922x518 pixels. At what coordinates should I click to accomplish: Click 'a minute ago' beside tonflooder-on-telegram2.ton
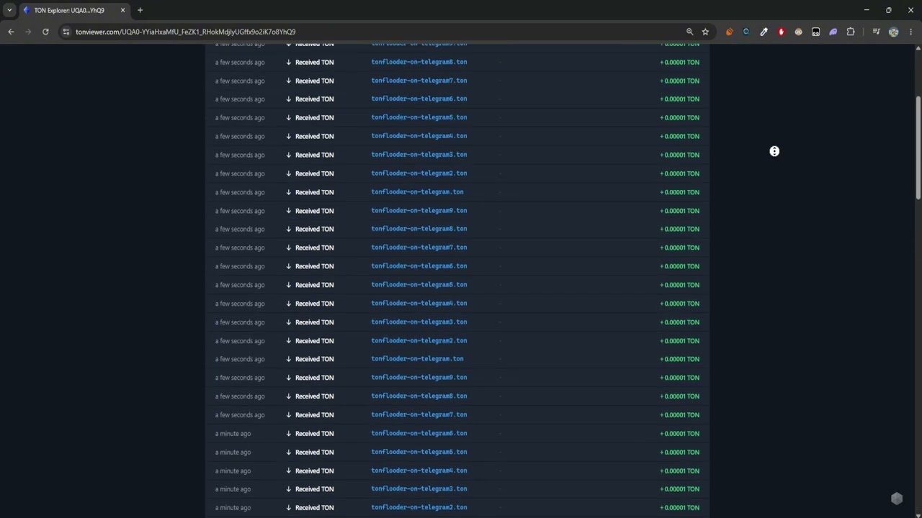click(x=233, y=508)
